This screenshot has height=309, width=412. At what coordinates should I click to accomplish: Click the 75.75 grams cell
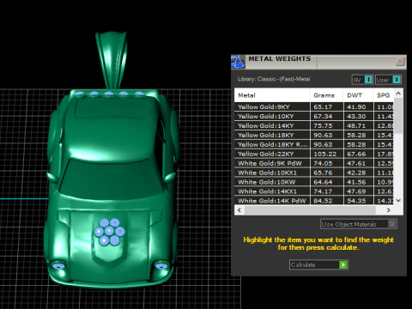click(326, 125)
